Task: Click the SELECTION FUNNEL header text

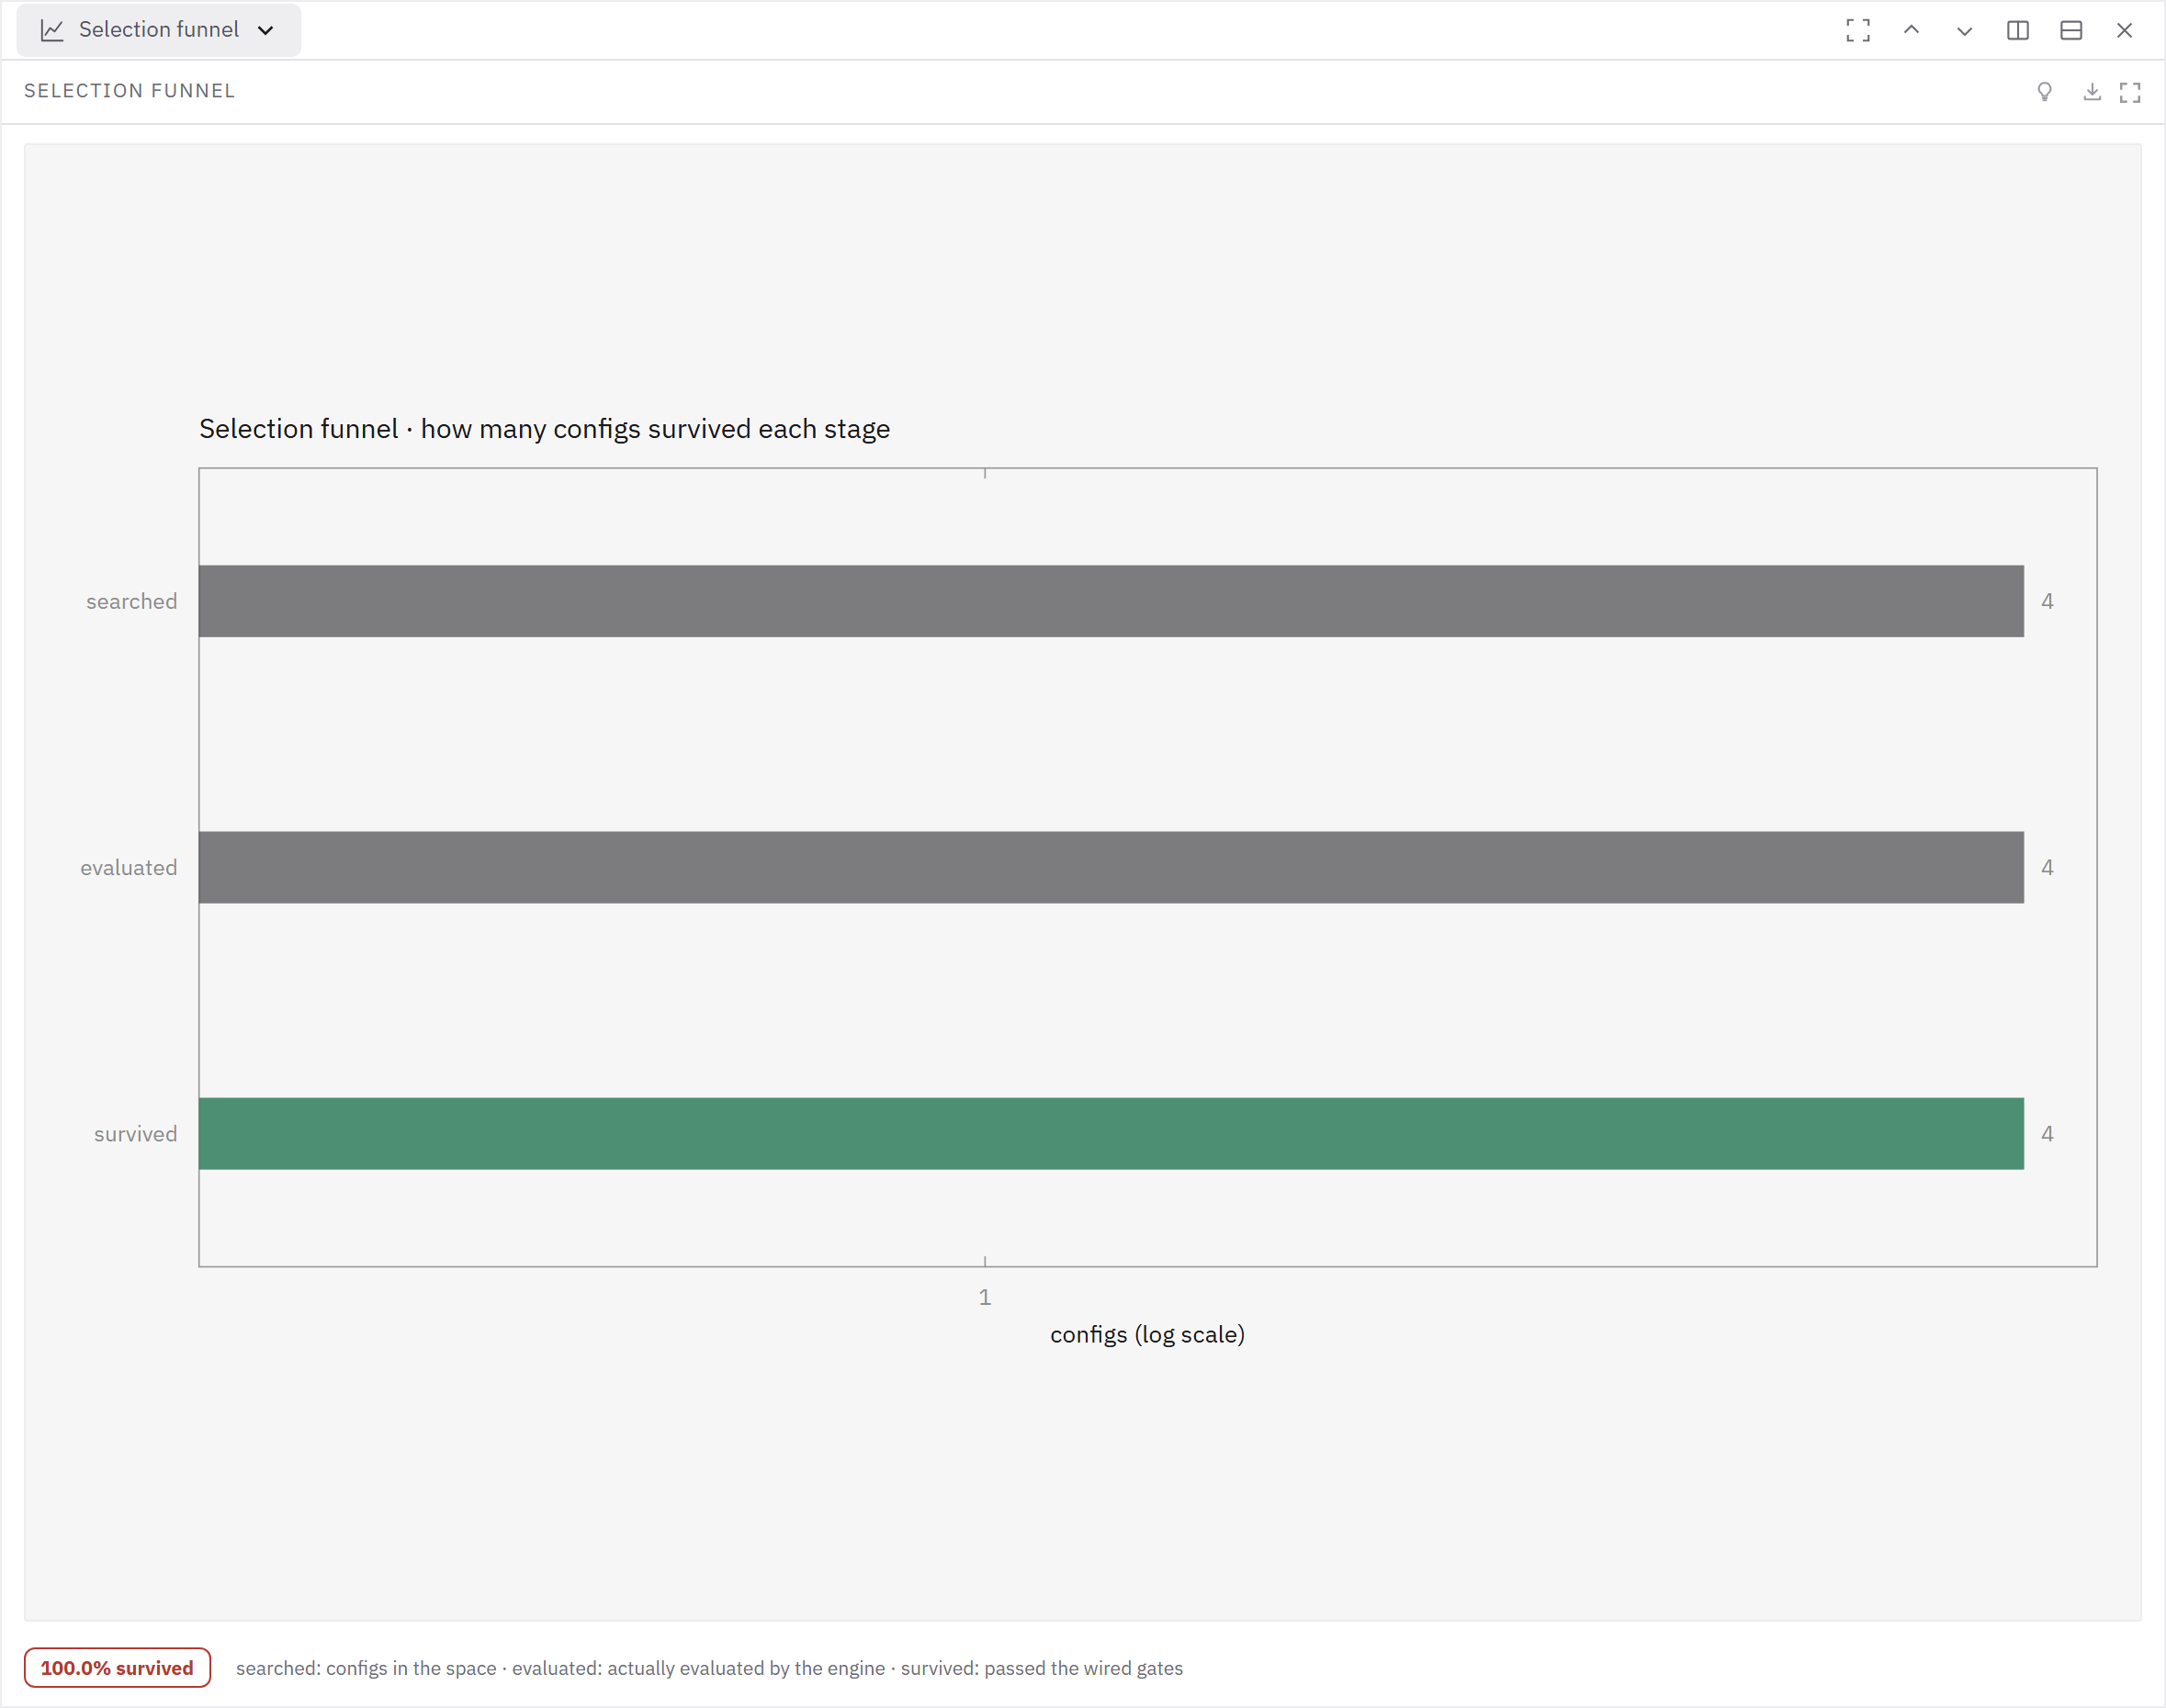Action: point(129,91)
